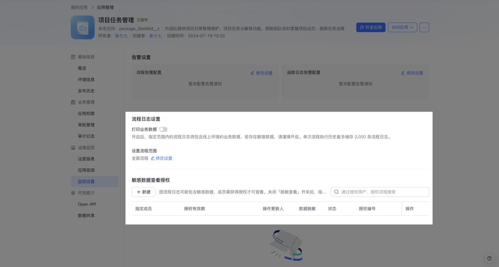Click the 基础信息 section icon in sidebar
499x267 pixels.
pos(73,57)
